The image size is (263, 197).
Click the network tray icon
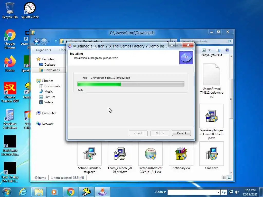[231, 192]
